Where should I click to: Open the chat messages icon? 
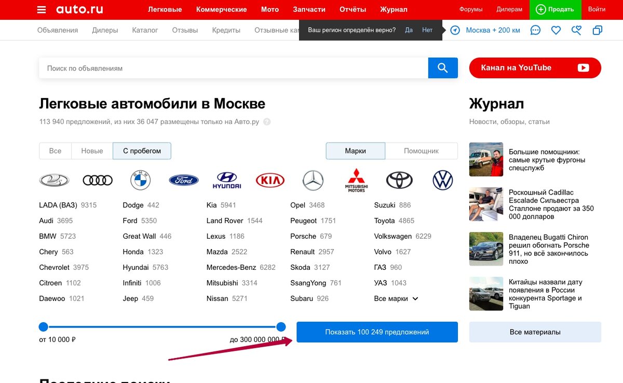coord(535,30)
